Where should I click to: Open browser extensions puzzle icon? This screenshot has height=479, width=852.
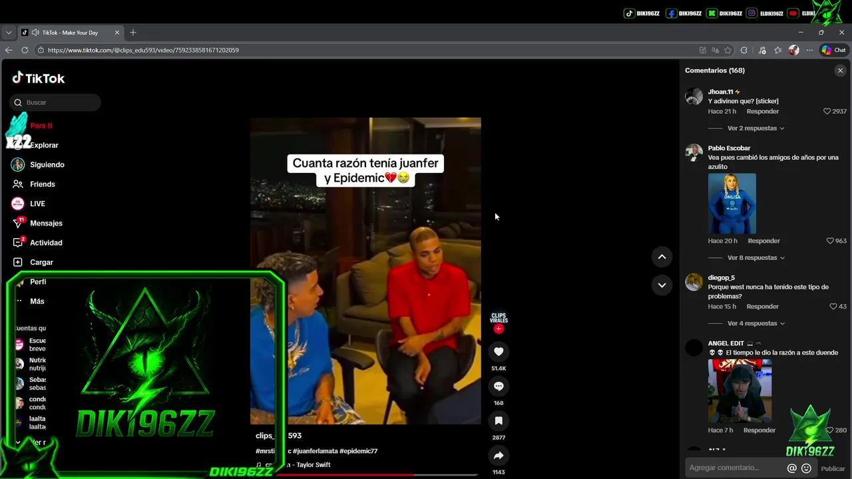[744, 50]
